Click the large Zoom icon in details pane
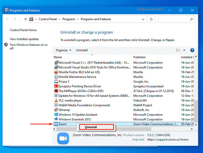 tap(63, 138)
